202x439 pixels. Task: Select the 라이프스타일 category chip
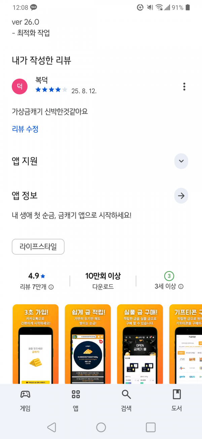tap(38, 247)
